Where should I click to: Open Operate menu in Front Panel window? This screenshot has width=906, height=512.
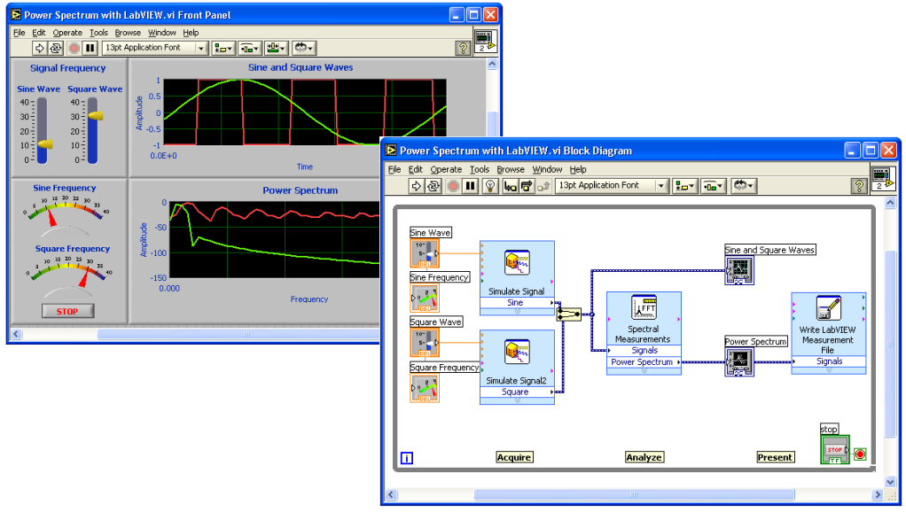67,33
